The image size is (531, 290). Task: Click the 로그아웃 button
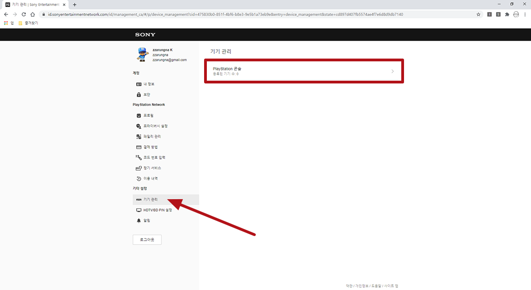[x=147, y=240]
